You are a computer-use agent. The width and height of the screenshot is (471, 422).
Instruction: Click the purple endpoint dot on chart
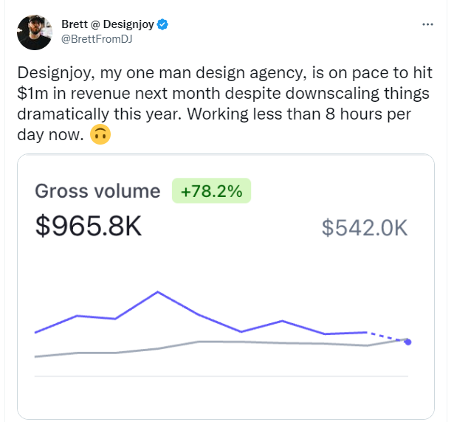(408, 342)
